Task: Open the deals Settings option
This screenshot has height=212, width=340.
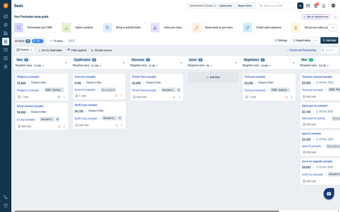Action: (x=281, y=40)
